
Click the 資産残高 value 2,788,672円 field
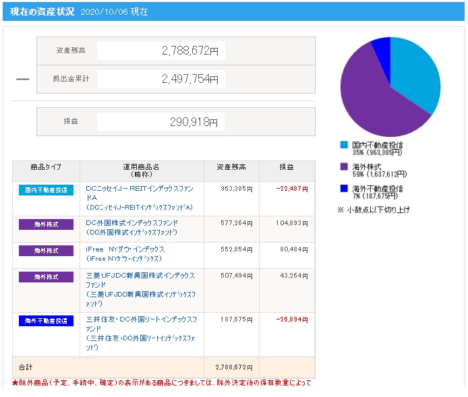[160, 51]
